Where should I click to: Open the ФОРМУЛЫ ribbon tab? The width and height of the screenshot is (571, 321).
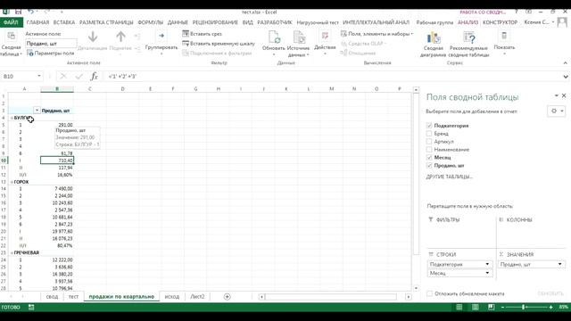151,22
